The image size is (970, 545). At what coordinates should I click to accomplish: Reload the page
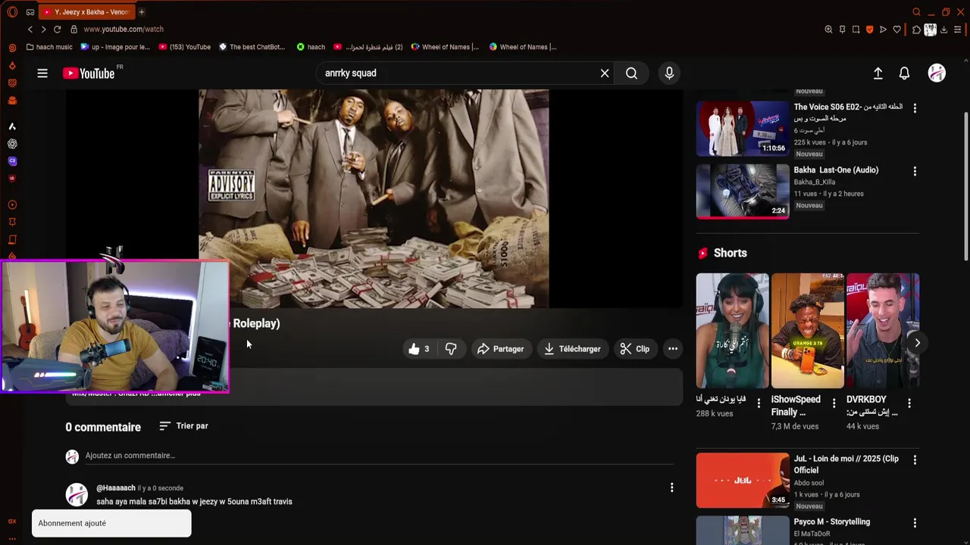(57, 30)
